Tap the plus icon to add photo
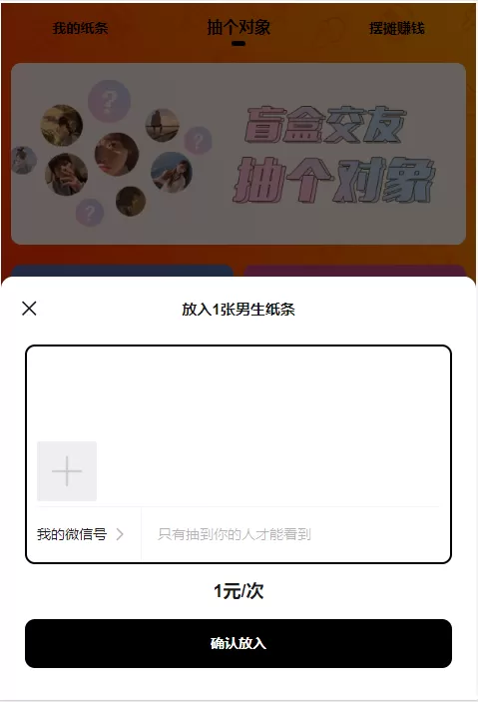The height and width of the screenshot is (702, 478). (67, 471)
